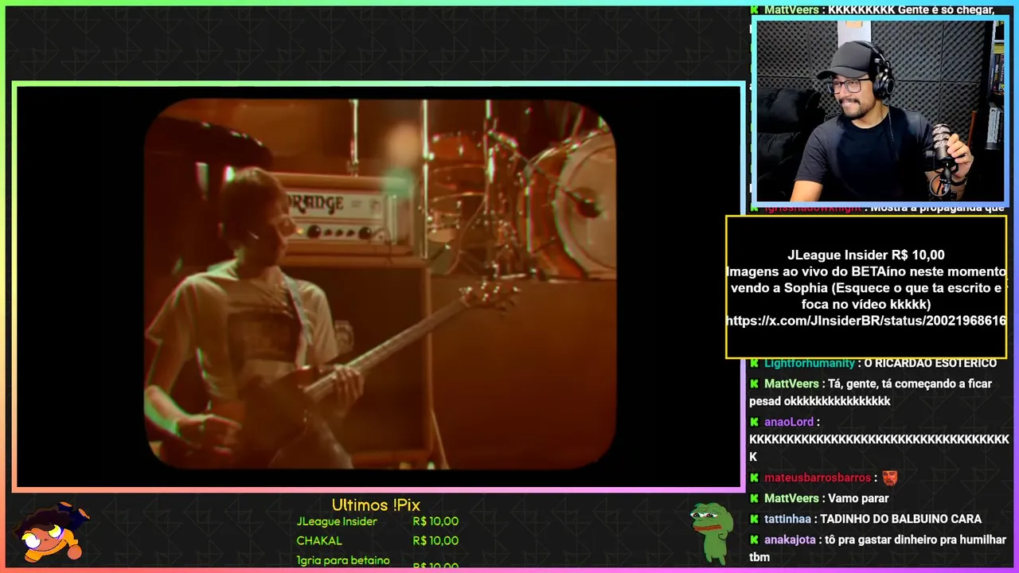Open MattVeers name on 'Vamo parar' message
The height and width of the screenshot is (573, 1019).
[x=791, y=498]
